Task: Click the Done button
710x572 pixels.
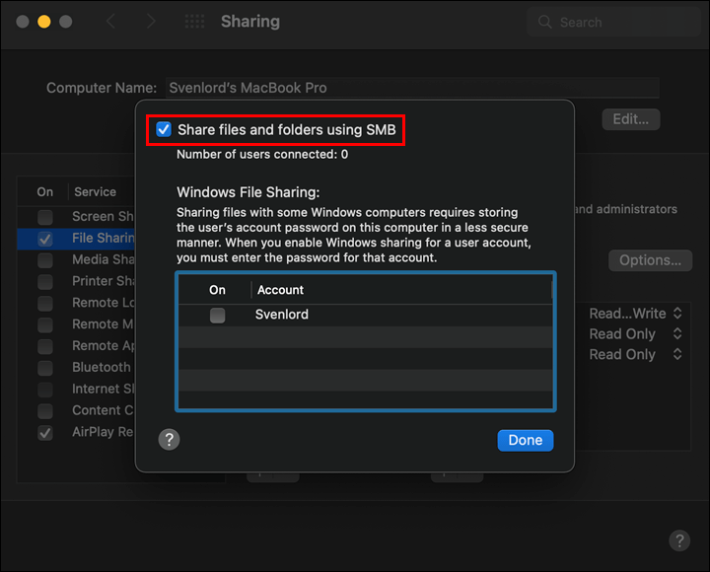Action: click(x=526, y=440)
